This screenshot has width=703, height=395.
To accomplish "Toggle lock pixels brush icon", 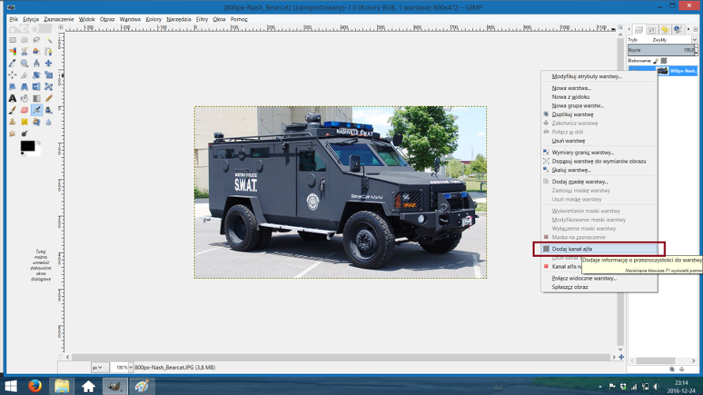I will (656, 61).
